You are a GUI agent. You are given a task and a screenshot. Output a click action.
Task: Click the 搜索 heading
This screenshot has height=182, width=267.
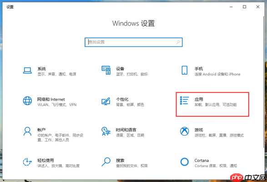(x=120, y=160)
